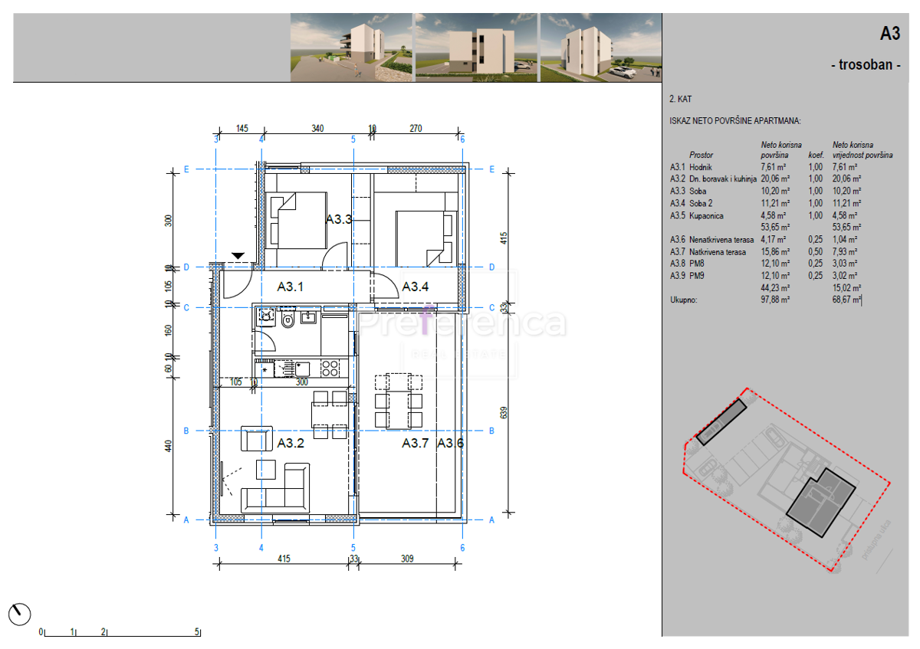Viewport: 920px width, 649px height.
Task: Click the '- trosoban -' subtitle
Action: 866,65
